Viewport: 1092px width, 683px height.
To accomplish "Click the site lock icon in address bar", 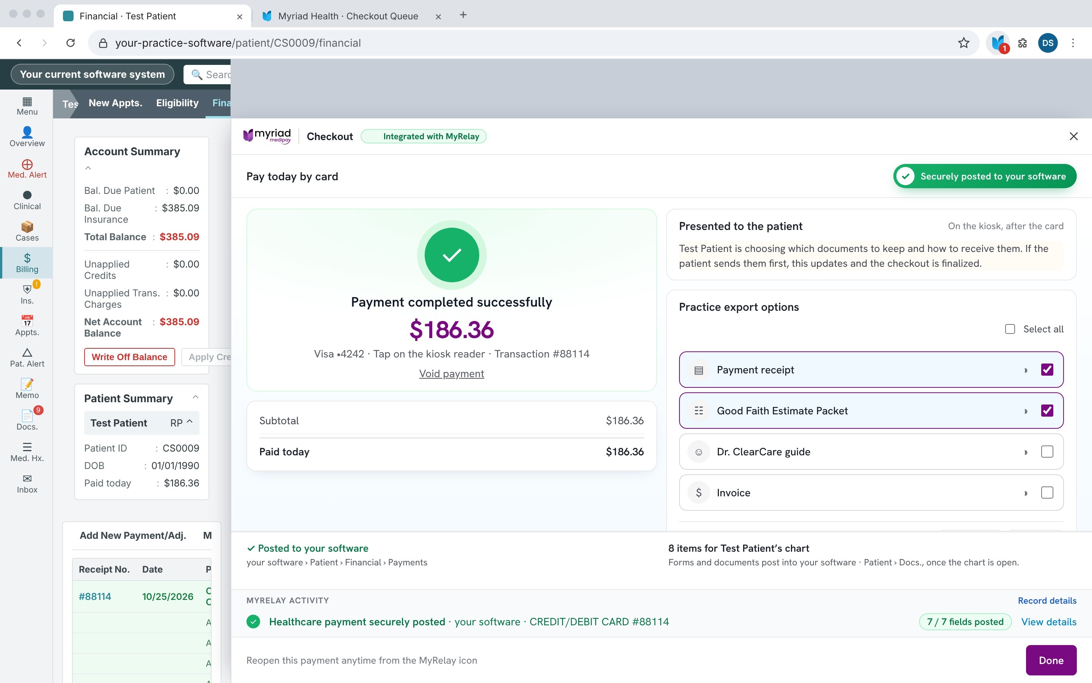I will 103,43.
